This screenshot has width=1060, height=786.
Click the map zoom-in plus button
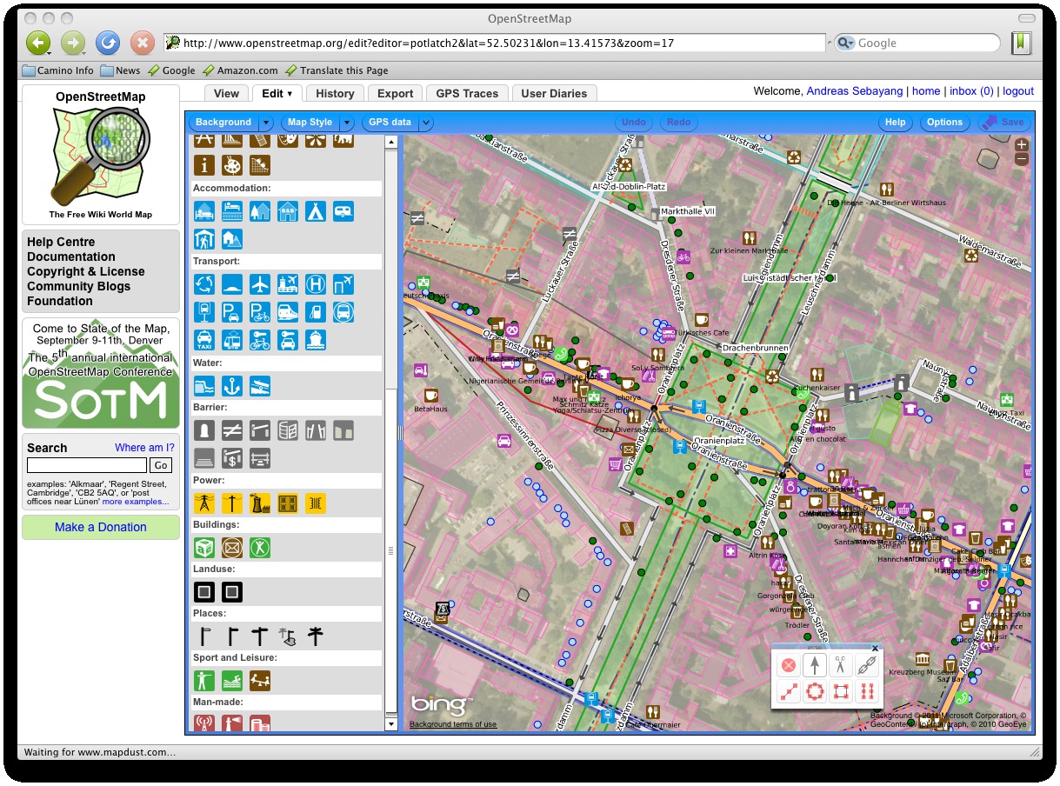tap(1021, 145)
